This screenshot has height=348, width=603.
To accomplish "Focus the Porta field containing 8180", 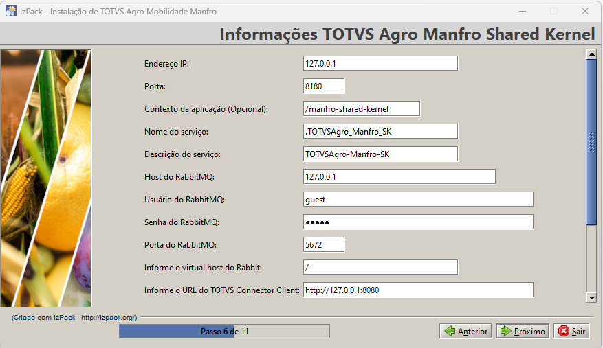I will click(x=323, y=86).
